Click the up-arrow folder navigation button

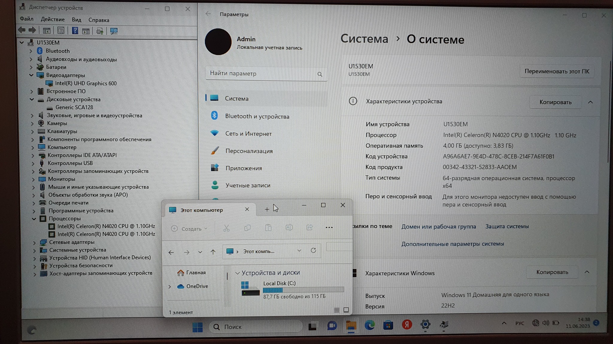pyautogui.click(x=213, y=252)
